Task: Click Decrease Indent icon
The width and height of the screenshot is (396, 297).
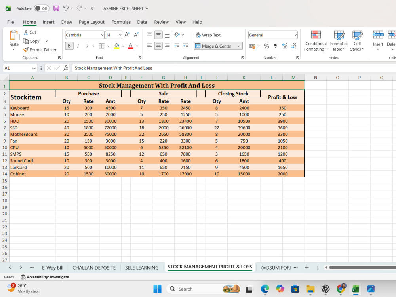Action: tap(177, 46)
